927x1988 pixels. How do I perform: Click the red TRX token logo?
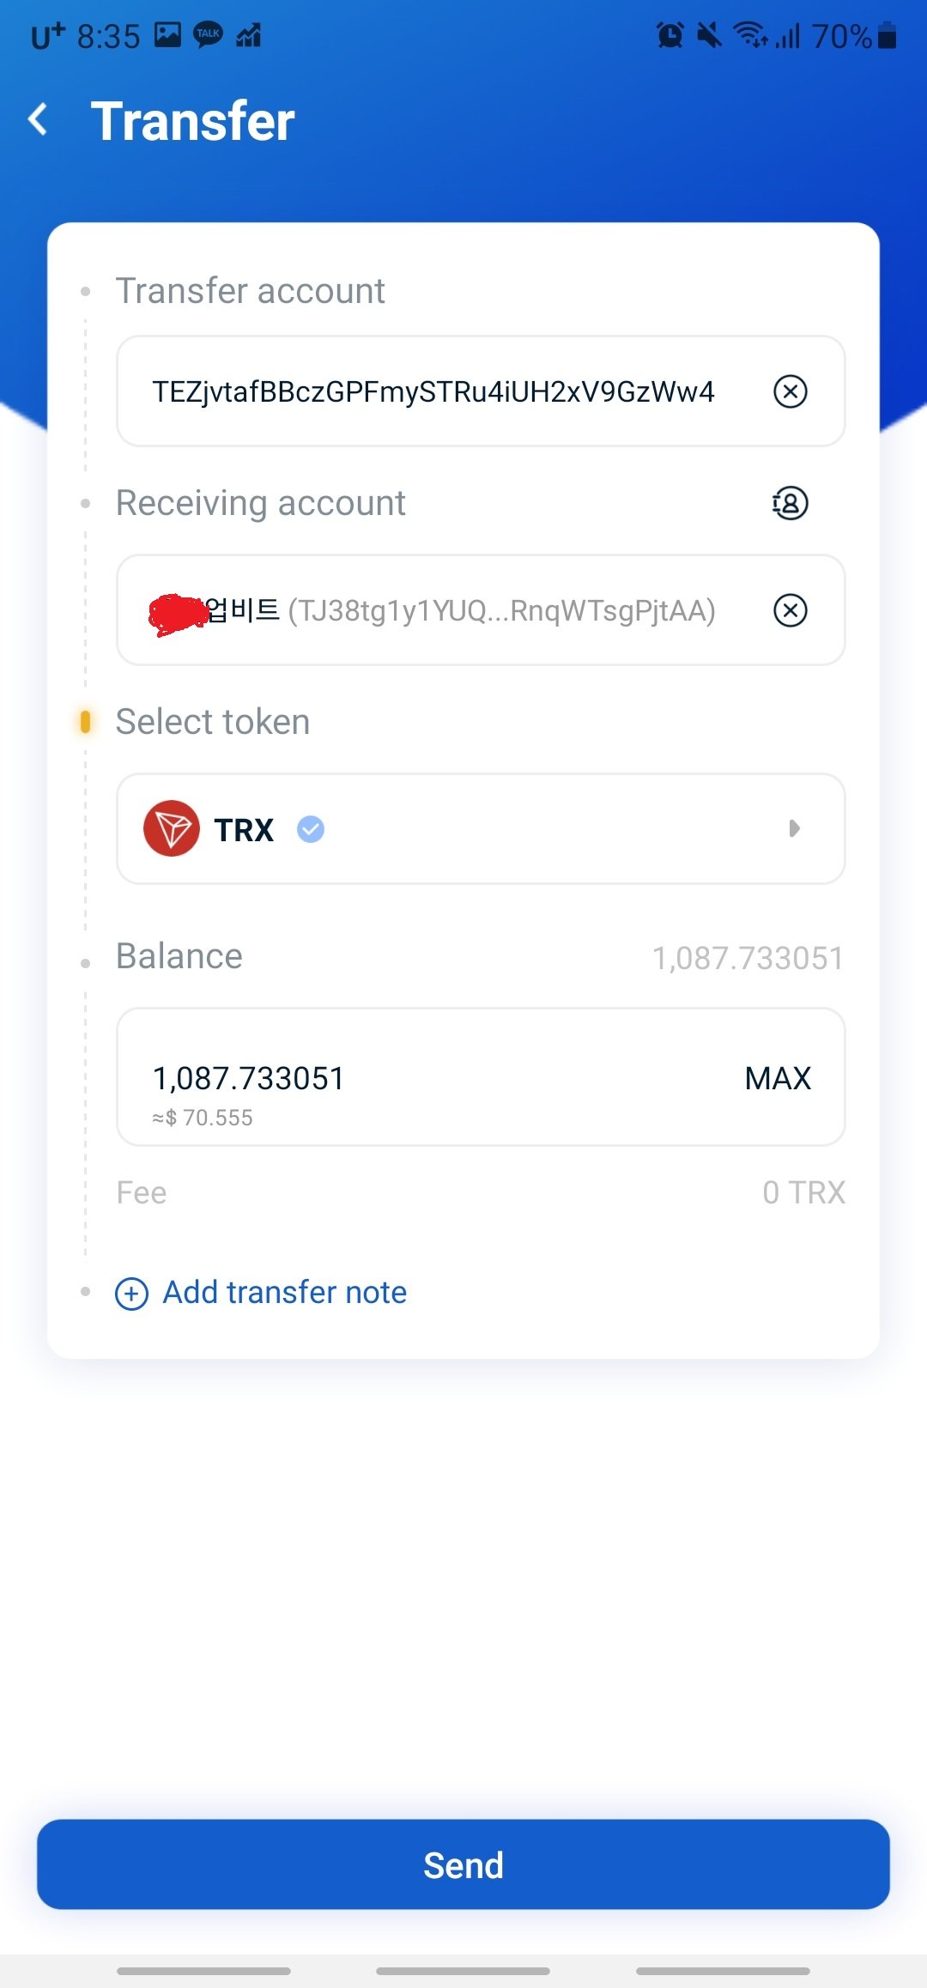172,828
